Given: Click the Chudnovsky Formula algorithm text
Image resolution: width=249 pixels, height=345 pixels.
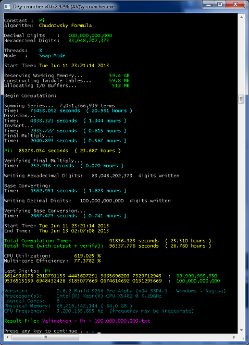Looking at the screenshot, I should pos(65,26).
